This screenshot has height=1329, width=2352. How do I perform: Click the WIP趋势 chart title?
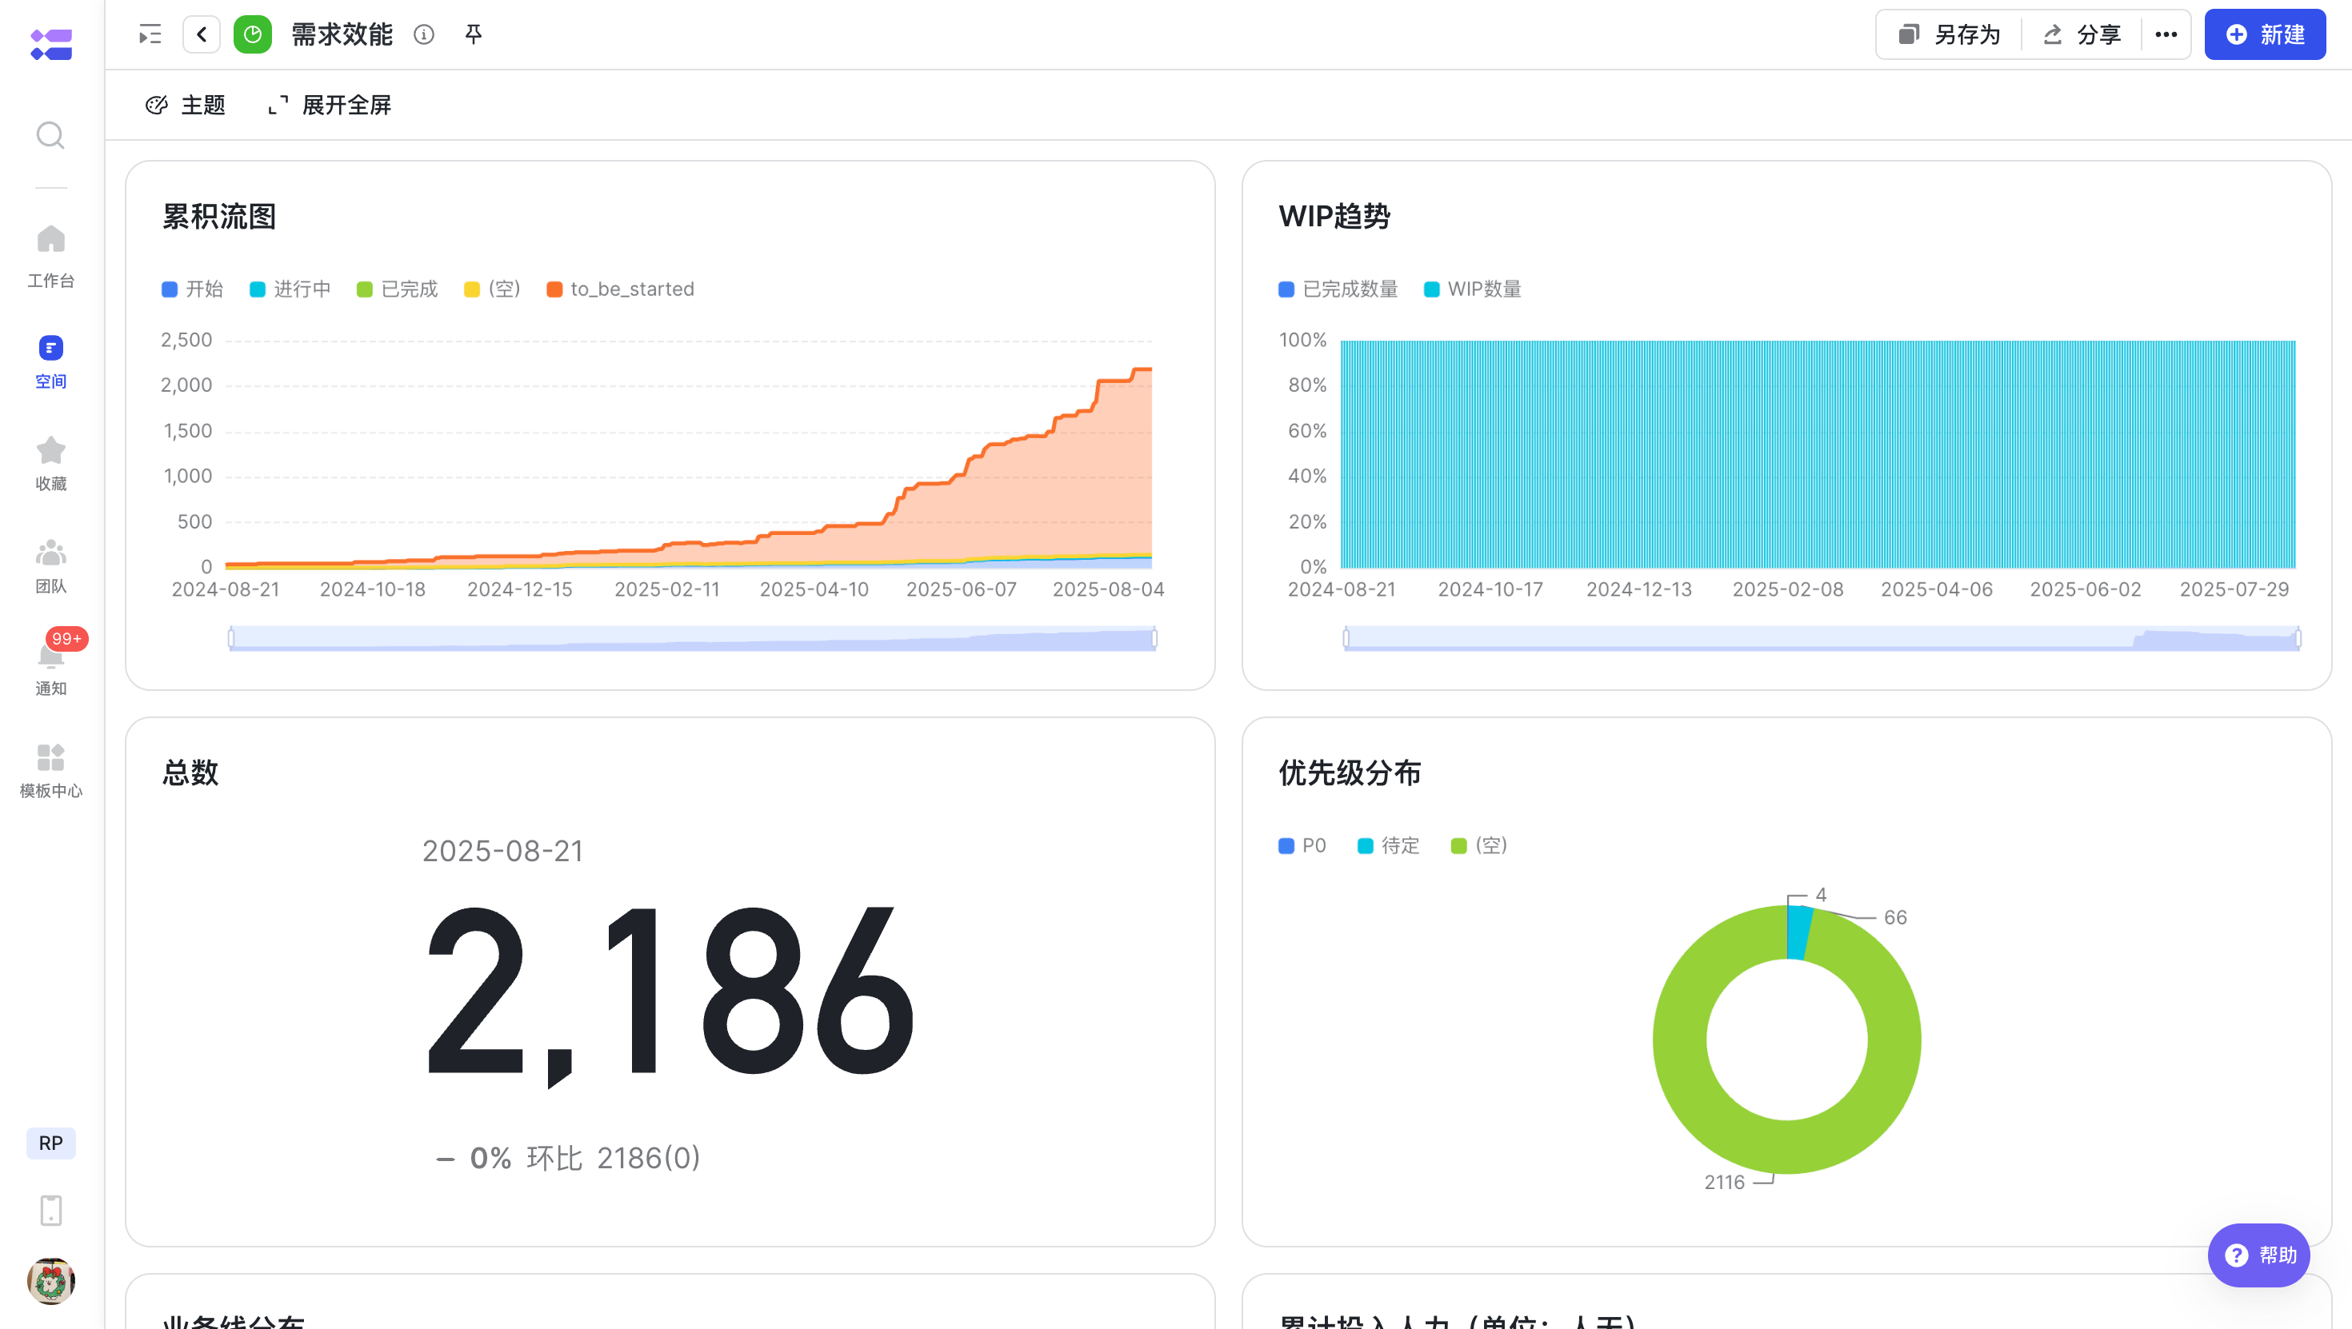[x=1335, y=218]
